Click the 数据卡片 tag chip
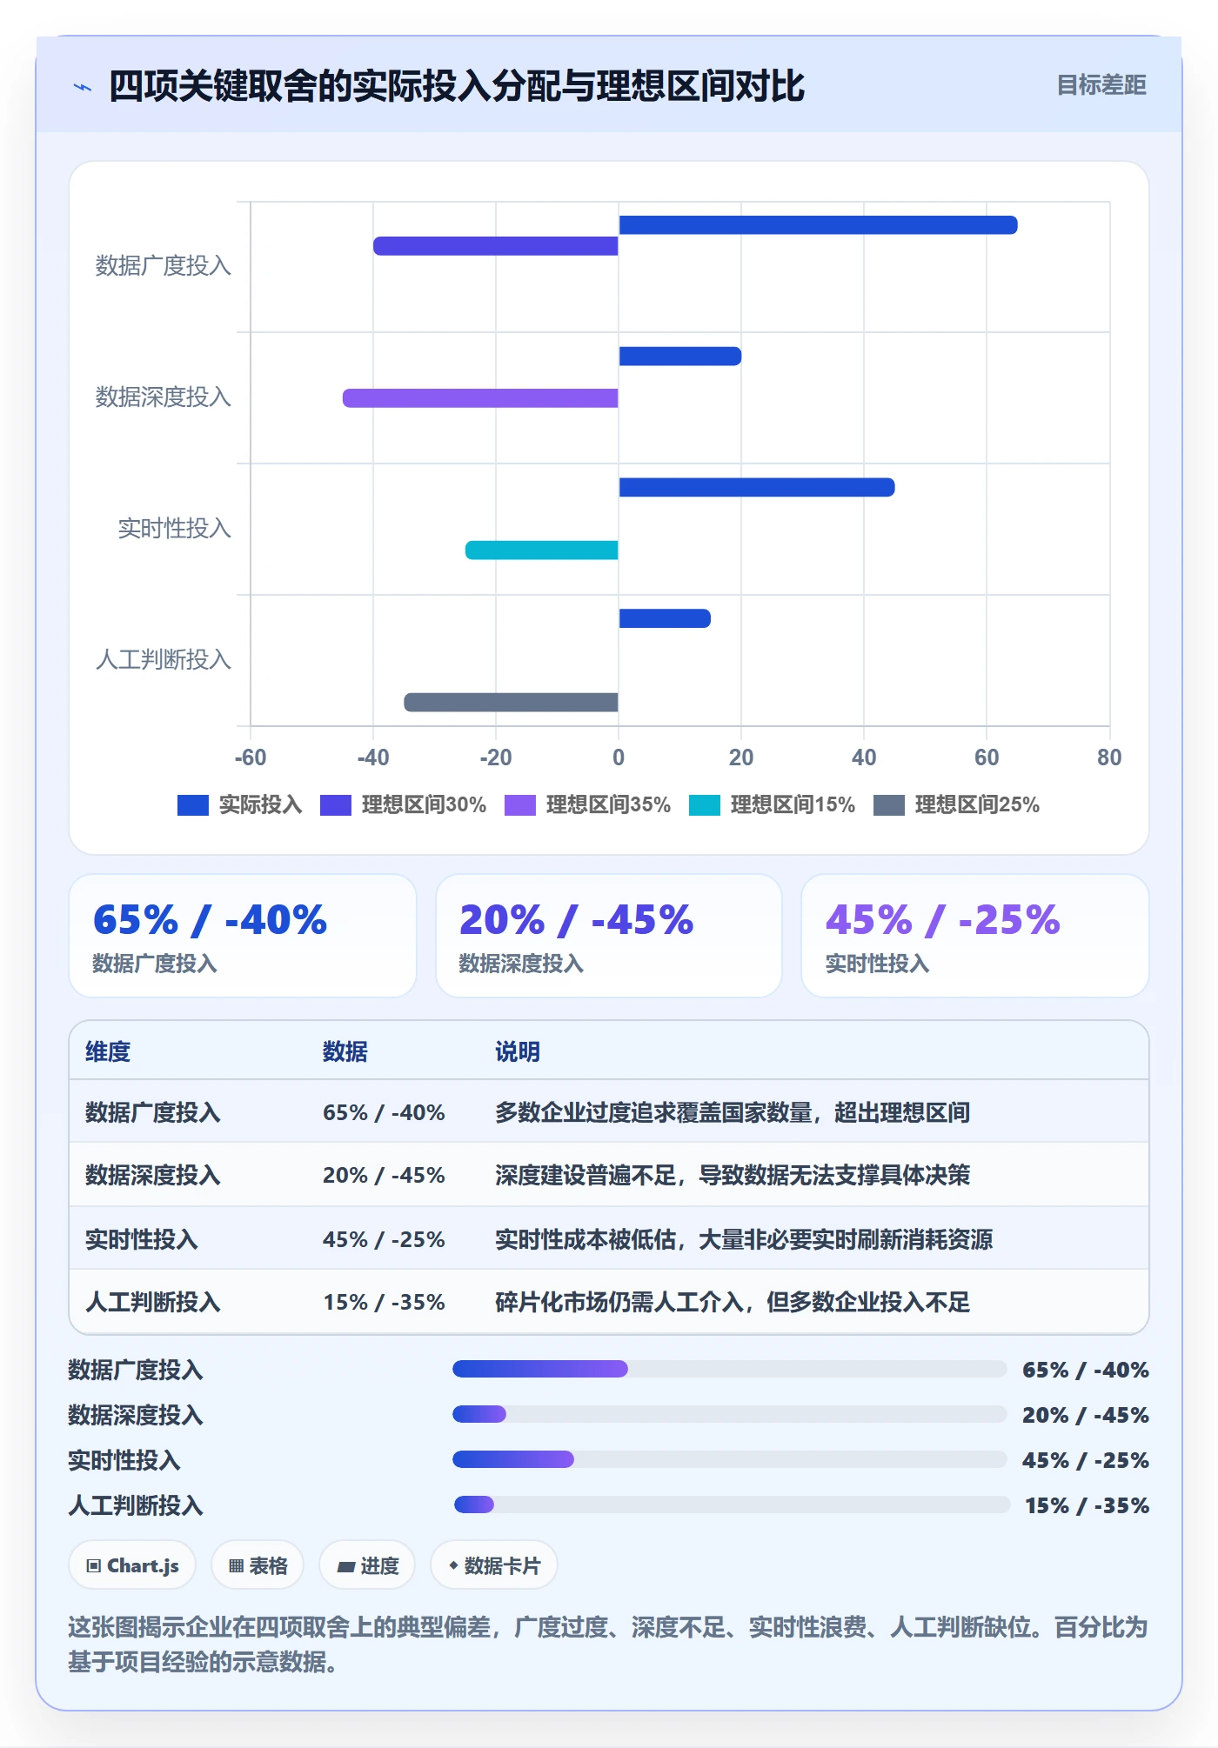This screenshot has height=1748, width=1218. pos(494,1565)
